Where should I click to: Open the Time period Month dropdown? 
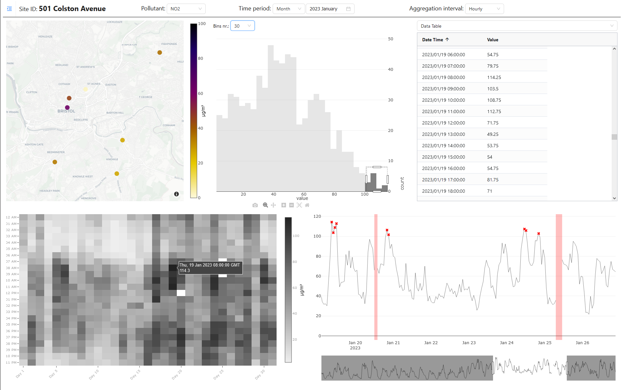[289, 9]
